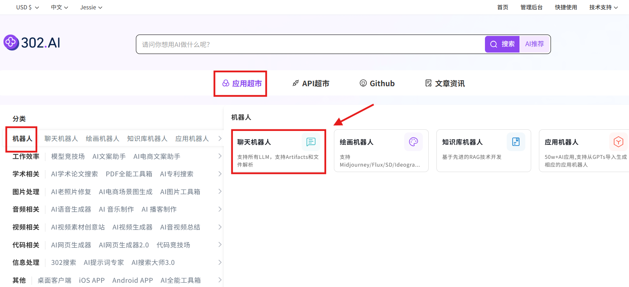Open iOS APP link
The width and height of the screenshot is (629, 287).
(x=92, y=280)
